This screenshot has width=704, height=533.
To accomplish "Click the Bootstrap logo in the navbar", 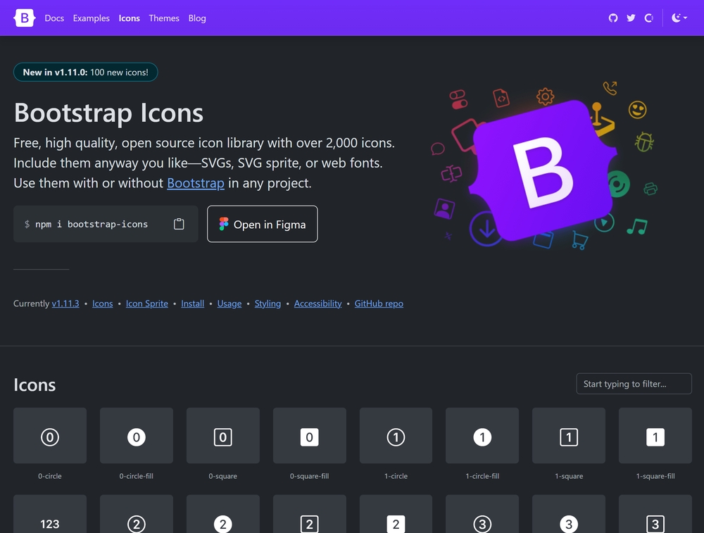I will (x=24, y=18).
